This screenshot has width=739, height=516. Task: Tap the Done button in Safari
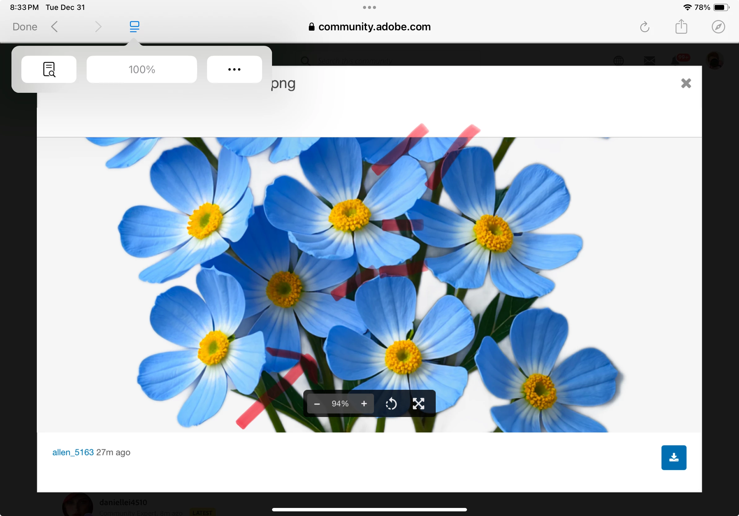[25, 27]
